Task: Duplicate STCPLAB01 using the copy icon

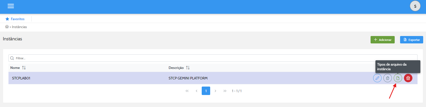Action: (388, 78)
